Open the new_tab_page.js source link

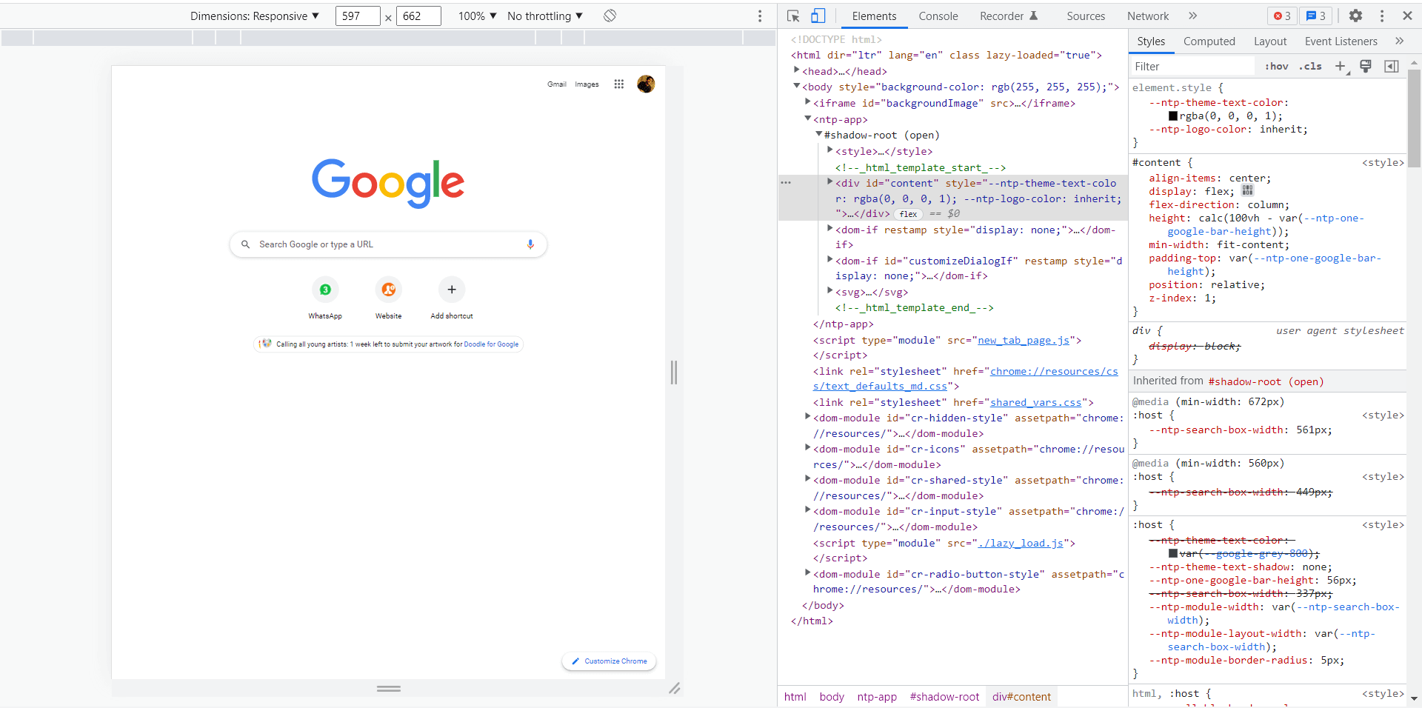[1024, 340]
